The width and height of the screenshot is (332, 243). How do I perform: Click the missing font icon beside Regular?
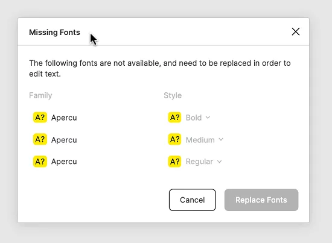point(174,162)
